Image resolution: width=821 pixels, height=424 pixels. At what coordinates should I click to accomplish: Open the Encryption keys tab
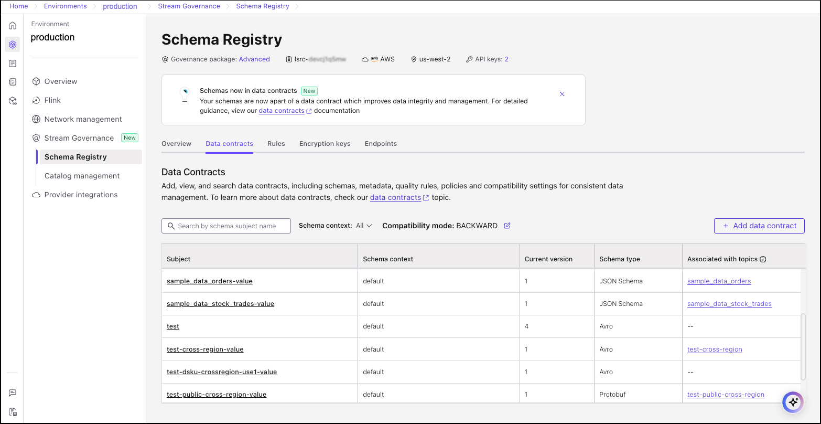tap(325, 143)
